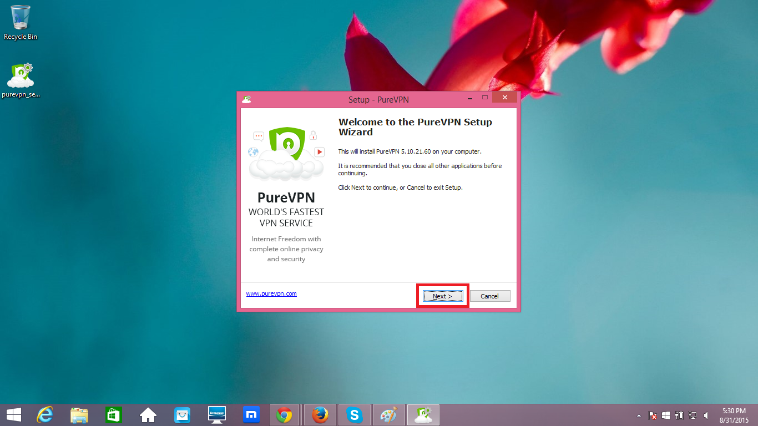Click the 'This will install PureVPN 5.10.21.60' line

tap(410, 151)
